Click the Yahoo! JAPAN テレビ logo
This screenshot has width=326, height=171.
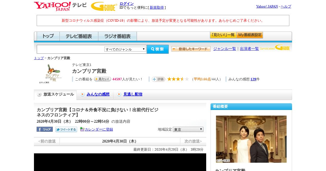(x=60, y=6)
